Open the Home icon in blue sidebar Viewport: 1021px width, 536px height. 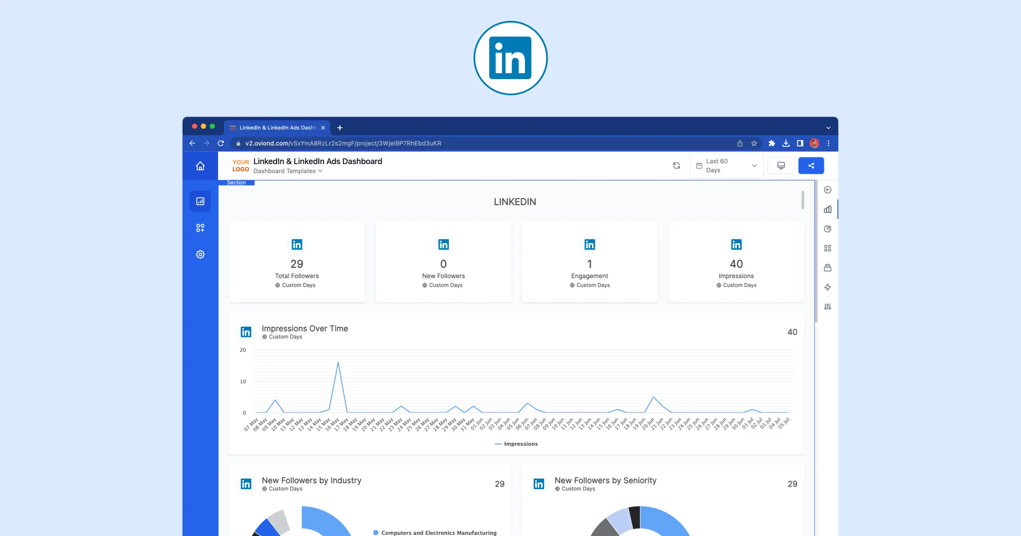pyautogui.click(x=200, y=166)
